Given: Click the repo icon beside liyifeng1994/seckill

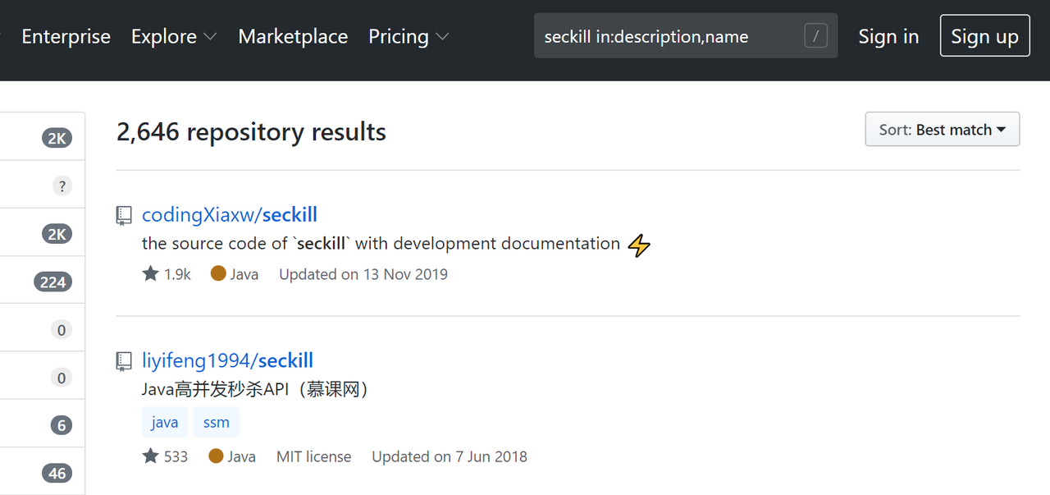Looking at the screenshot, I should point(124,361).
